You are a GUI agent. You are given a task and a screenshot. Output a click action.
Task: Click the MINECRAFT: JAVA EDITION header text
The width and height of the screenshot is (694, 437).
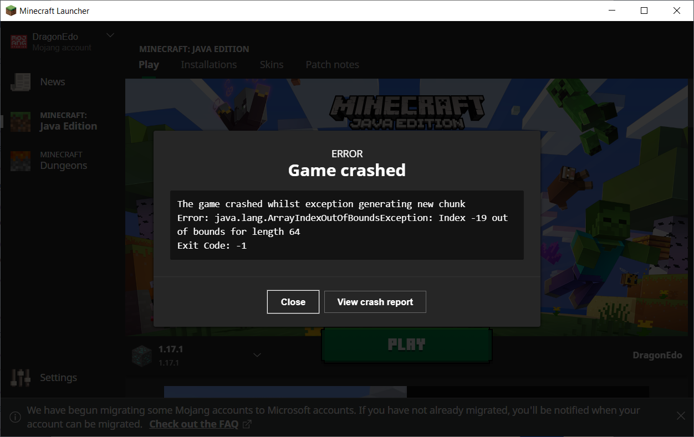194,49
